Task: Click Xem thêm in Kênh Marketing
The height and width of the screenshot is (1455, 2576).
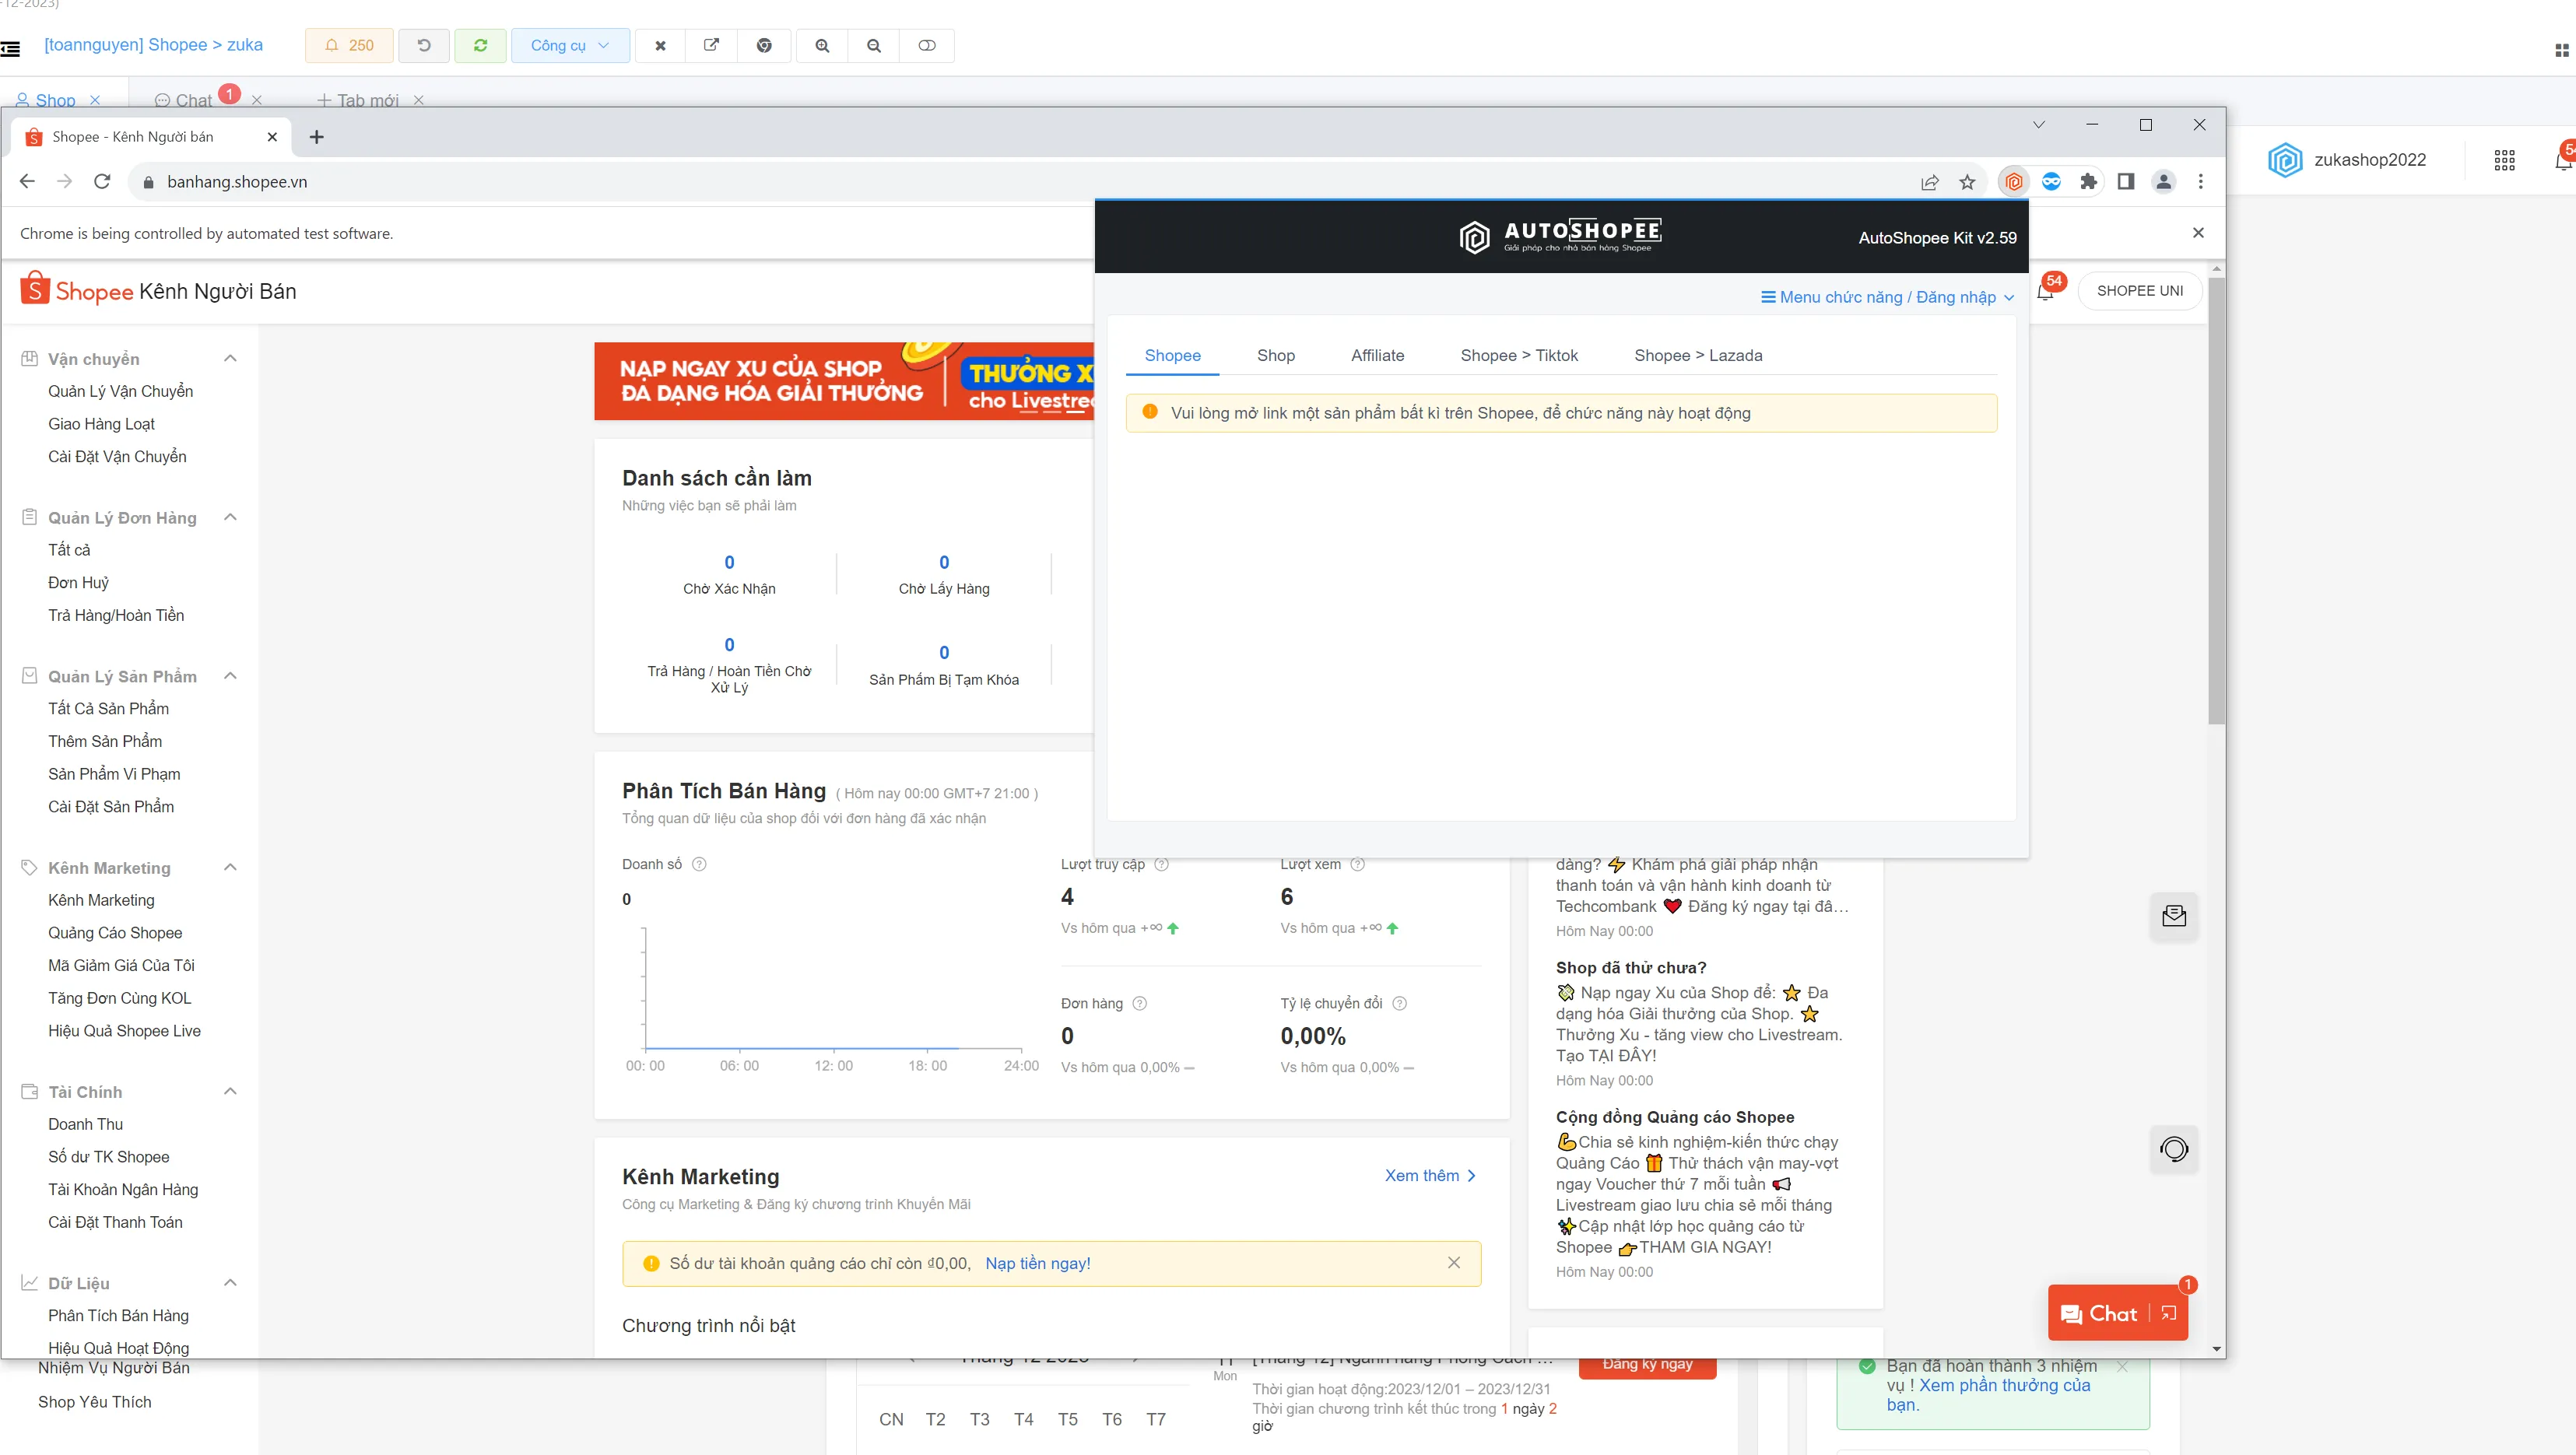Action: 1429,1175
